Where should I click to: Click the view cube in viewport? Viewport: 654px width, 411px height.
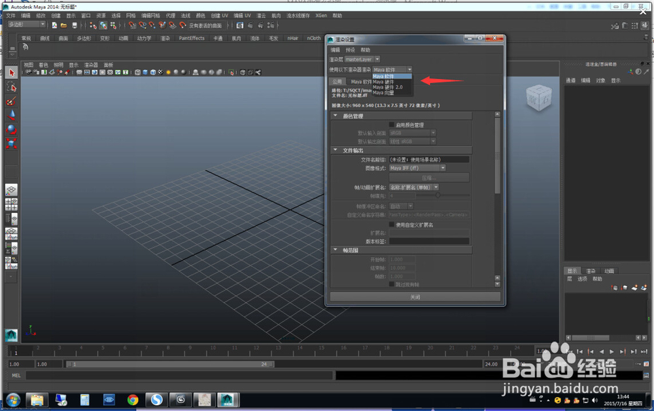click(539, 98)
